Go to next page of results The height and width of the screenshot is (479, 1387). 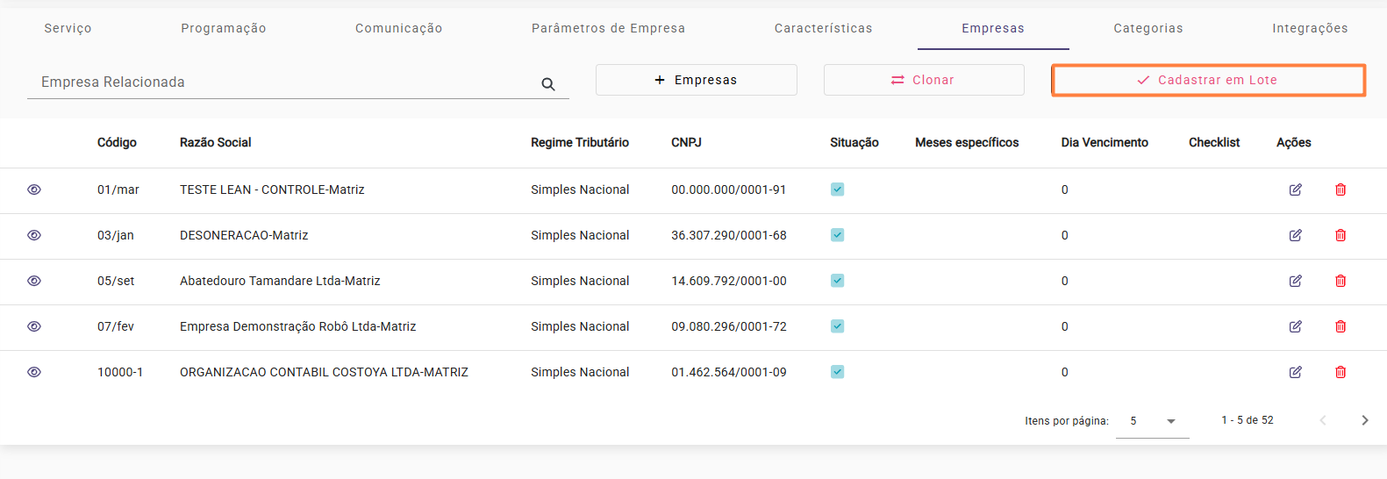[1364, 420]
